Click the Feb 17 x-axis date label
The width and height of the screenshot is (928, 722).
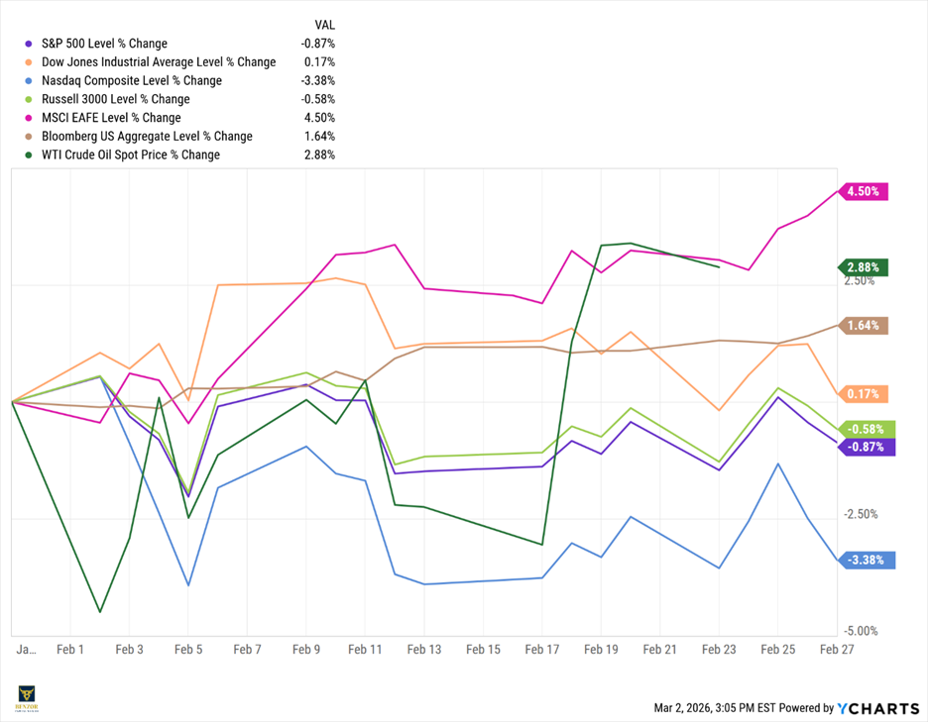pyautogui.click(x=542, y=650)
